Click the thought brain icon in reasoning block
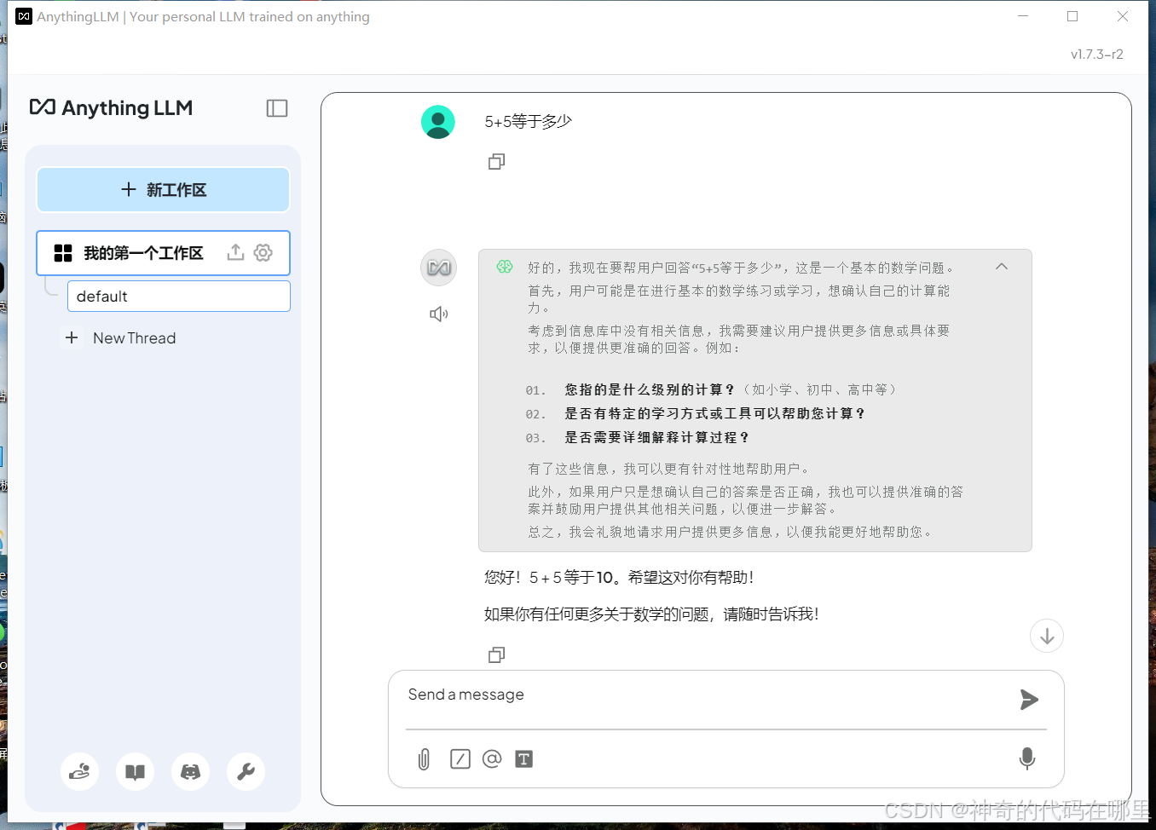The image size is (1156, 830). (x=505, y=267)
